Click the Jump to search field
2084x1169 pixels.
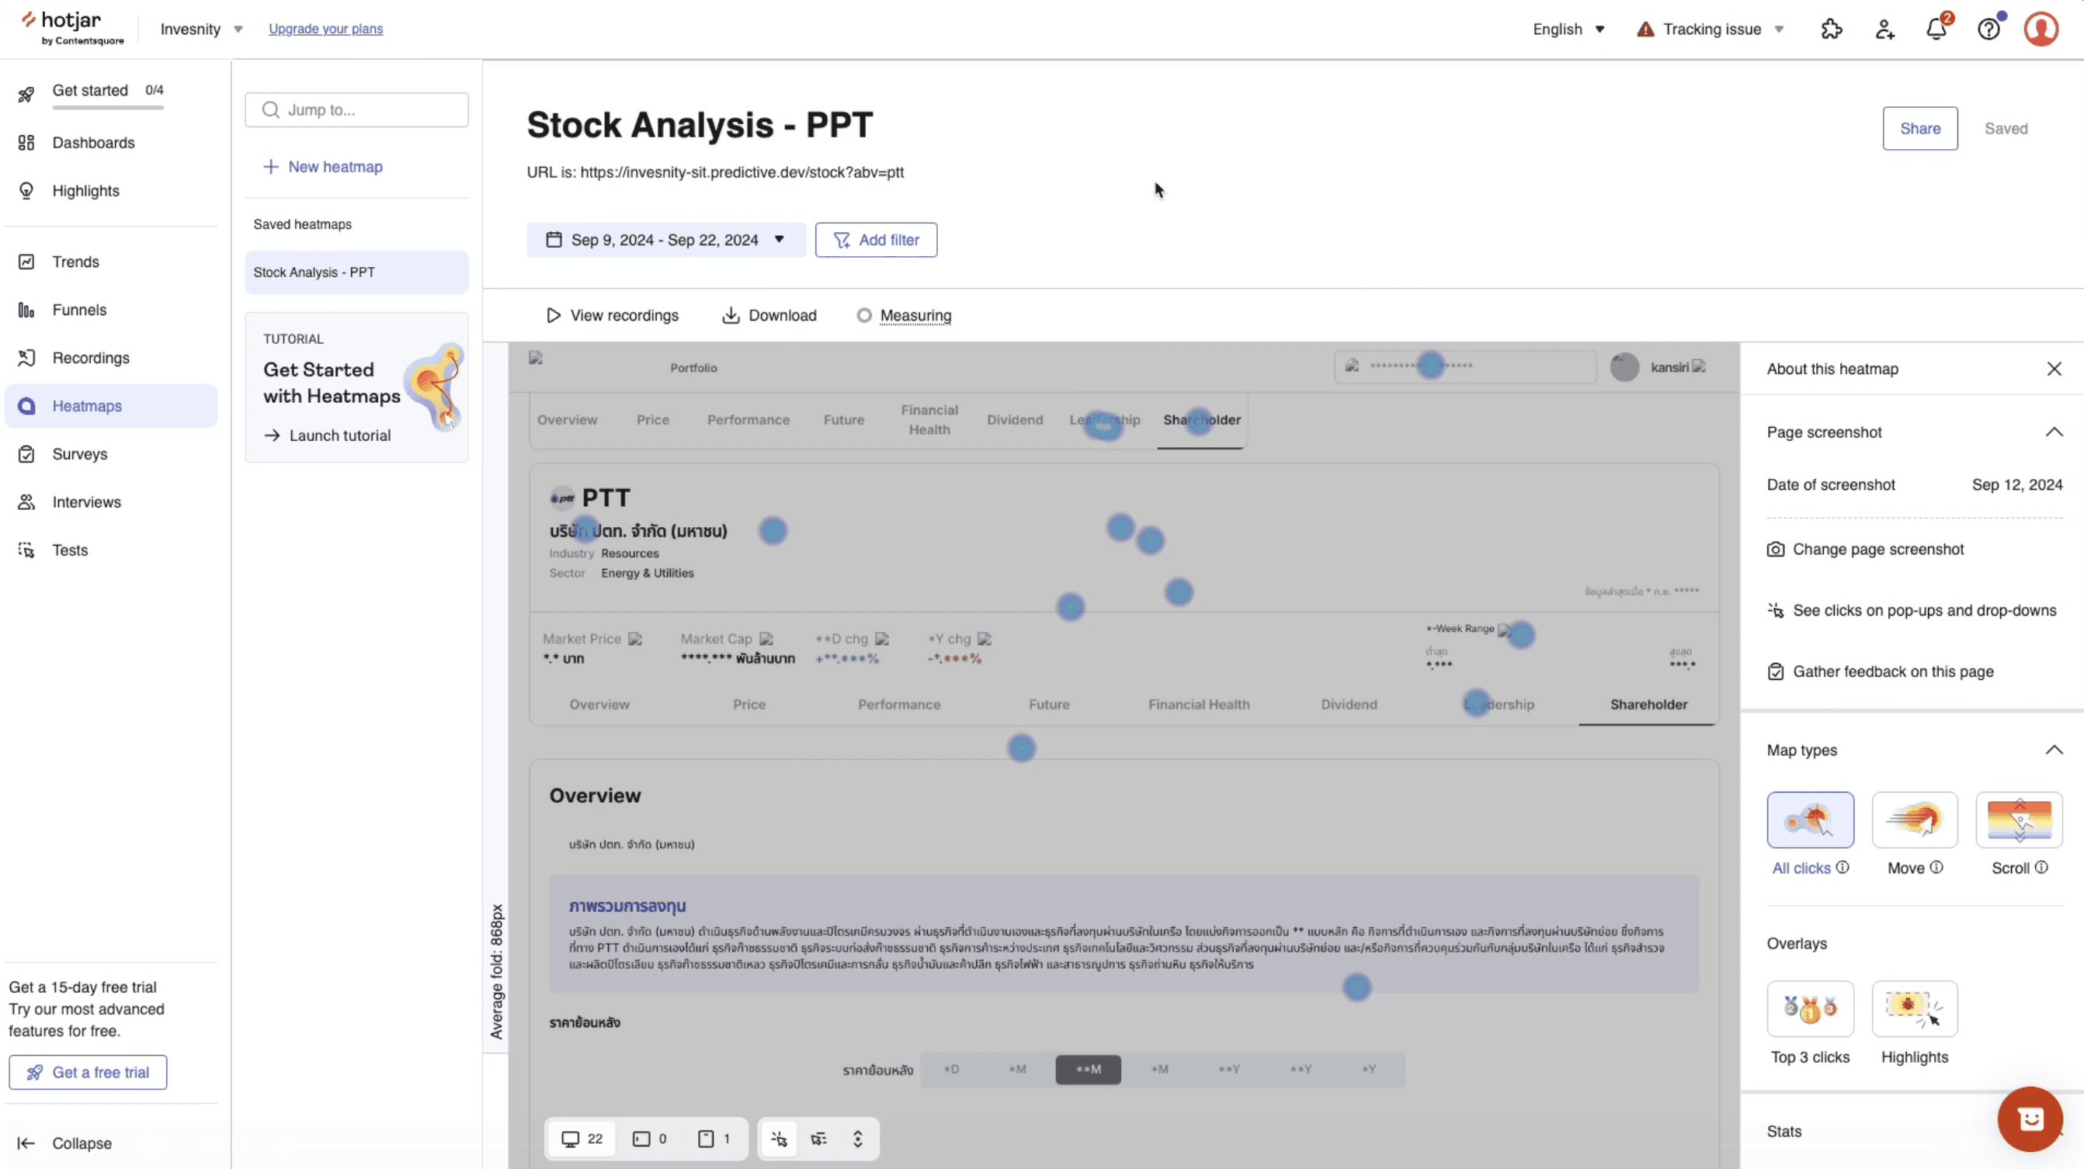click(356, 110)
